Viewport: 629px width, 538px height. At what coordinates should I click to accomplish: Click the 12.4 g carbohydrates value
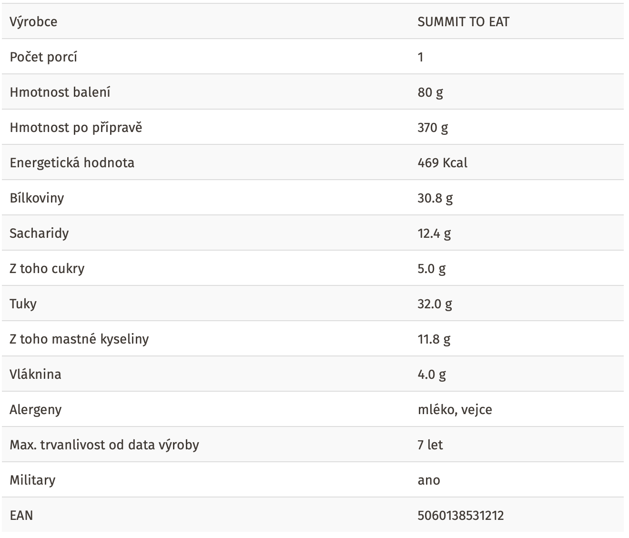(434, 233)
